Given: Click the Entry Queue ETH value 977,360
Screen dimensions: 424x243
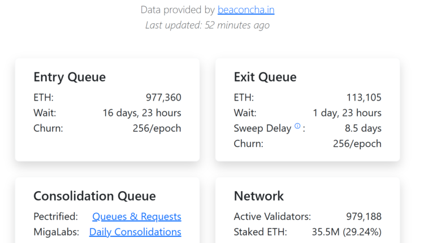Looking at the screenshot, I should point(163,97).
